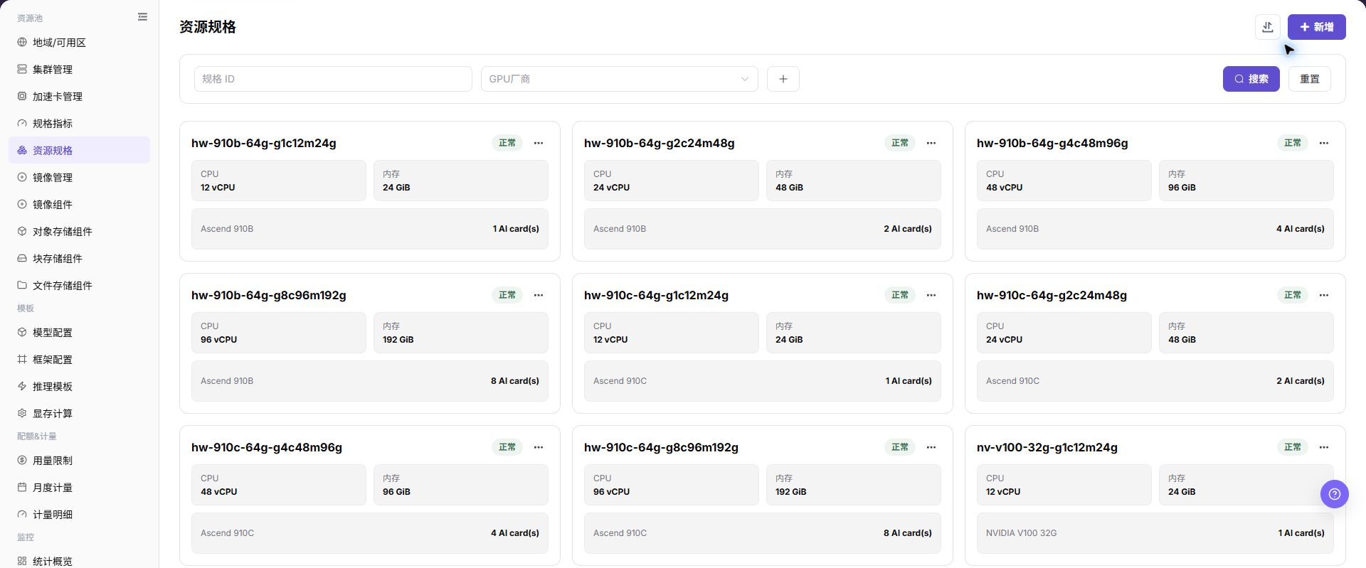Click the 对象存储组件 cube icon
Viewport: 1366px width, 568px height.
pos(22,232)
